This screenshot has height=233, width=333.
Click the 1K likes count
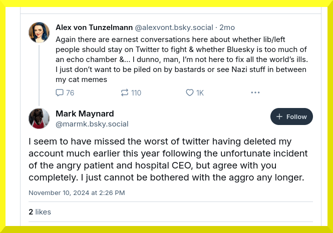[200, 92]
